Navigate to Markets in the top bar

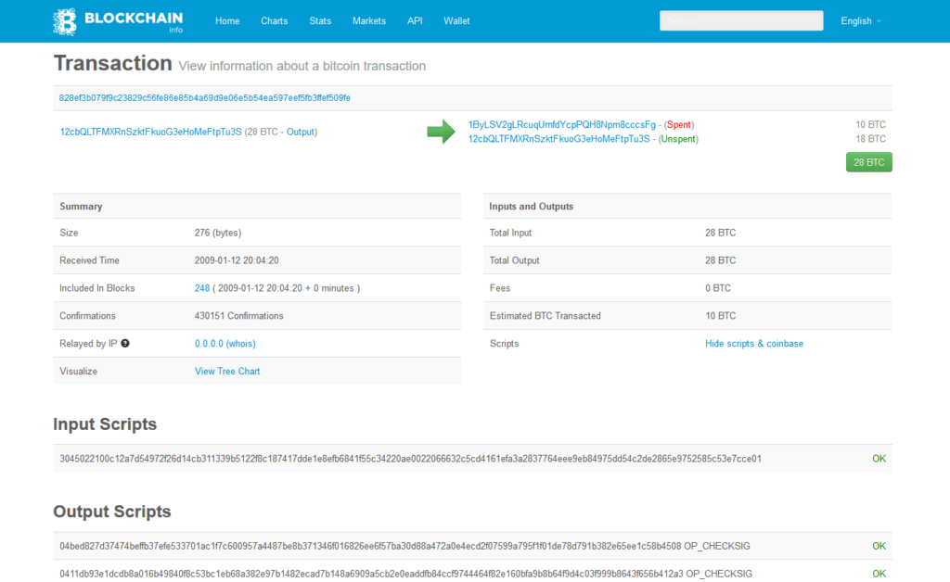pyautogui.click(x=369, y=20)
